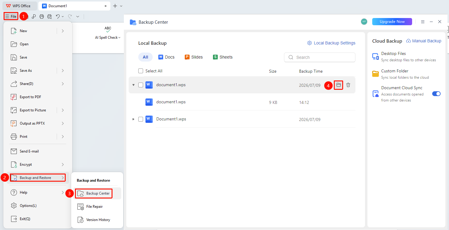Viewport: 449px width, 230px height.
Task: Tick the Select All checkbox
Action: (x=141, y=71)
